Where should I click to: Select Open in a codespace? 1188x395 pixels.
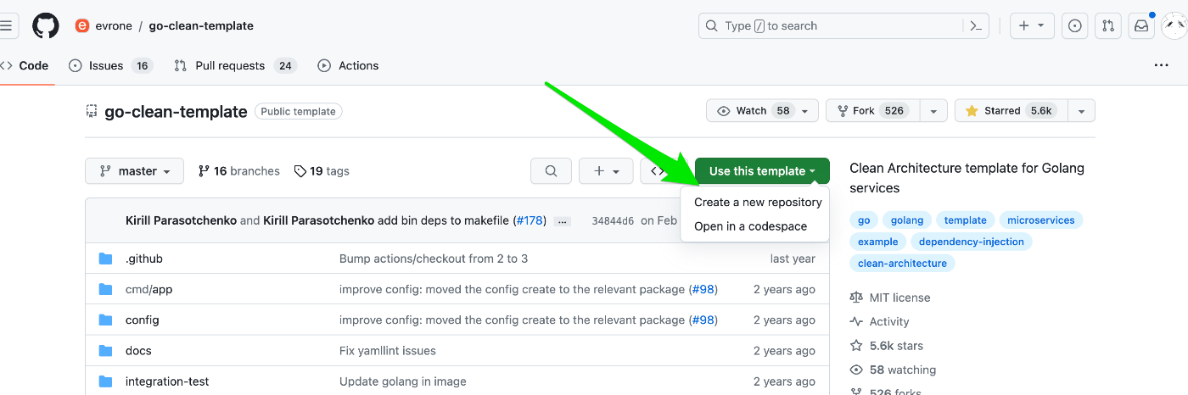click(750, 226)
